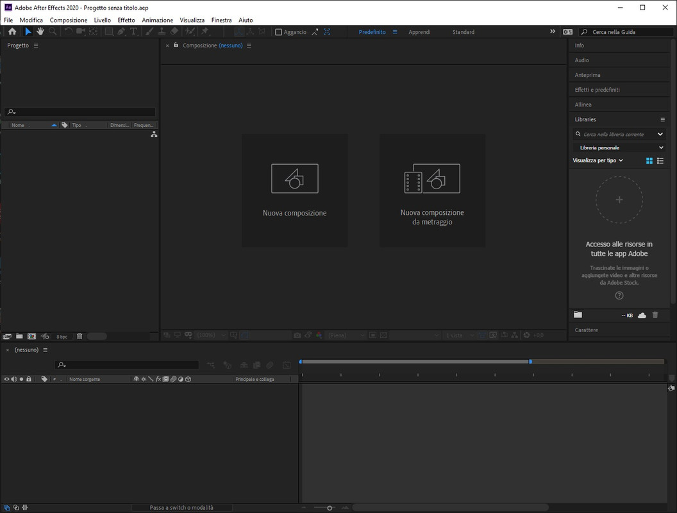
Task: Switch Libraries to grid view
Action: click(x=649, y=161)
